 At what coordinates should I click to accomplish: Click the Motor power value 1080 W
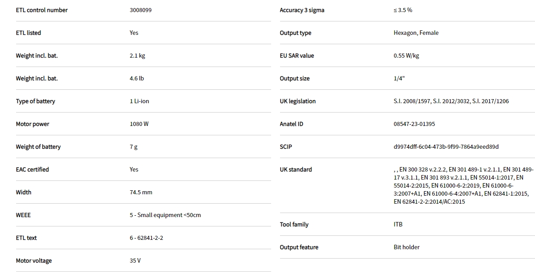point(139,124)
